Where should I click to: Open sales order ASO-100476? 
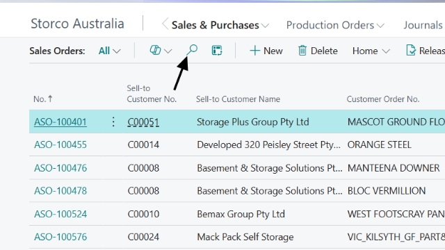click(60, 168)
